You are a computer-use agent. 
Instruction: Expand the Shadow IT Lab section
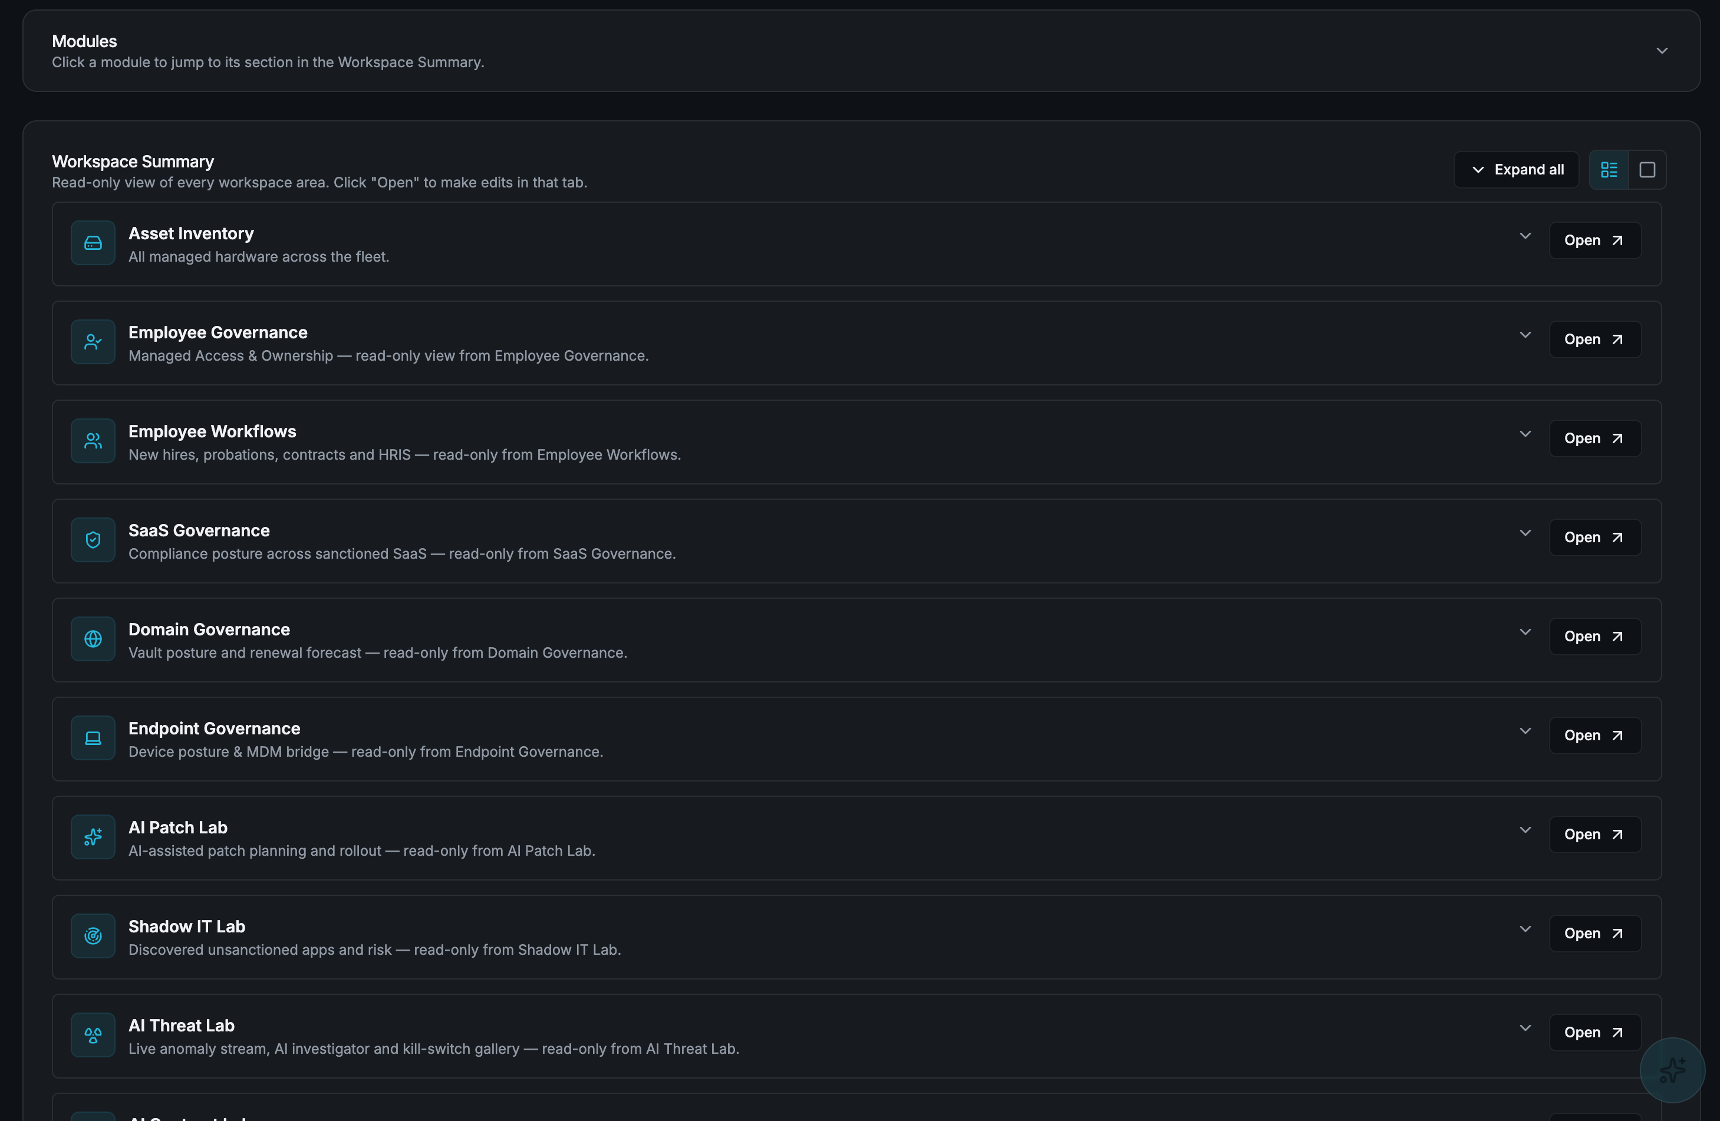(x=1525, y=929)
